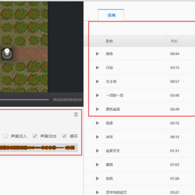Play the 圣甲虫的诅咒 track

[97, 192]
